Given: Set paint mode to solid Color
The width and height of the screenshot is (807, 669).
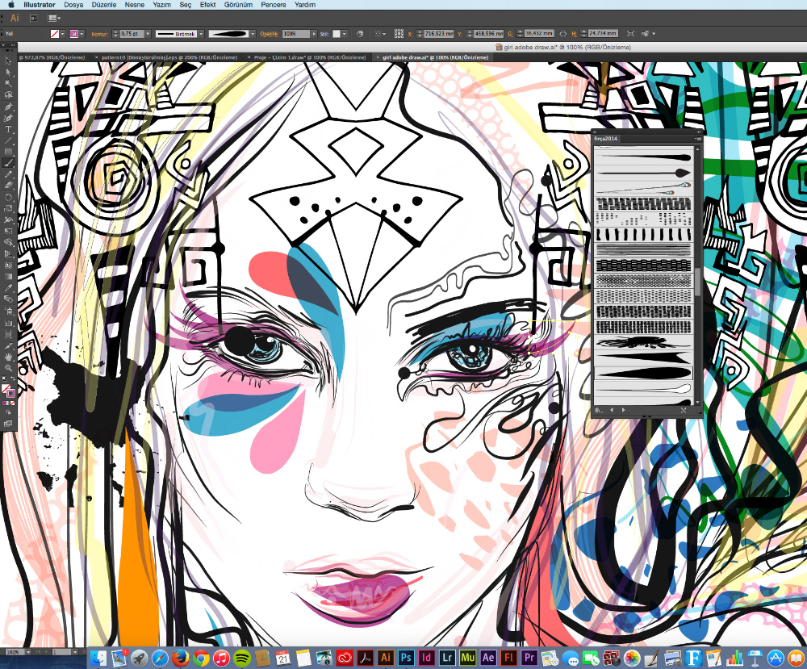Looking at the screenshot, I should [4, 403].
